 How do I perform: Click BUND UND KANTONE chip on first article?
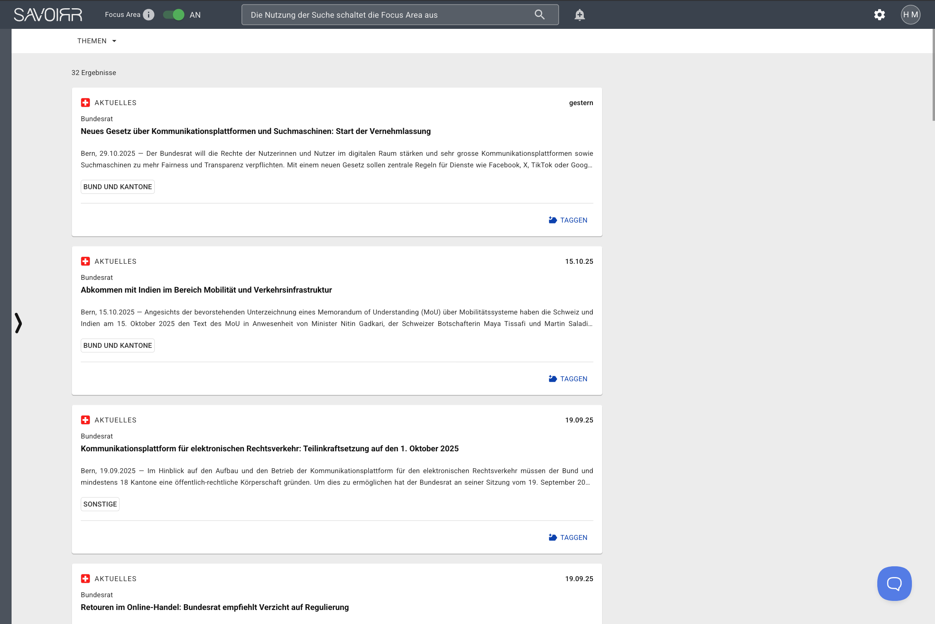[x=117, y=187]
